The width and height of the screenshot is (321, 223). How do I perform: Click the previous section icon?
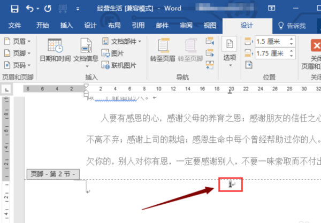point(210,41)
